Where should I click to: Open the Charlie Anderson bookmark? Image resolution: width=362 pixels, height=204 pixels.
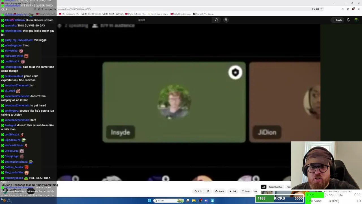coord(136,14)
